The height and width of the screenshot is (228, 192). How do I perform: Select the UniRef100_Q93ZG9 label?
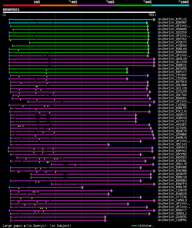[x=172, y=32]
